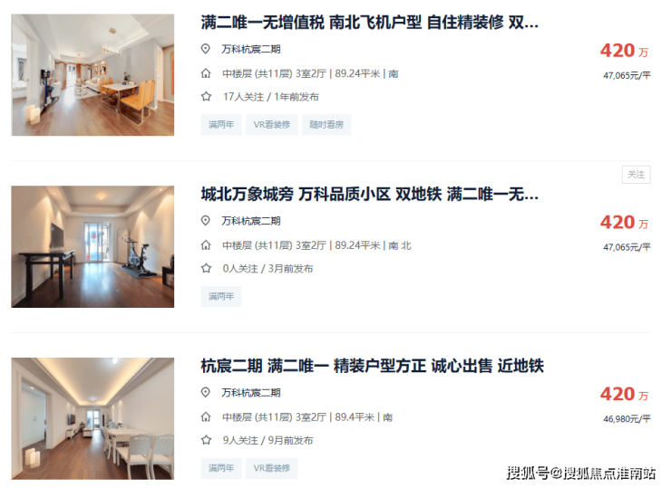Open listing titled 满二唯一无增值税 南北飞机户型

pos(370,23)
